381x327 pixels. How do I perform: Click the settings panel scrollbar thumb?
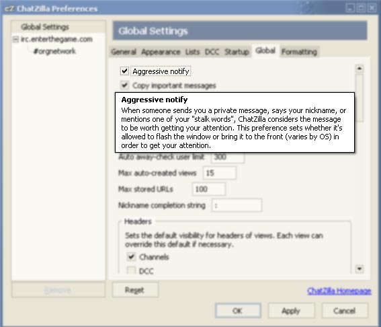[359, 98]
